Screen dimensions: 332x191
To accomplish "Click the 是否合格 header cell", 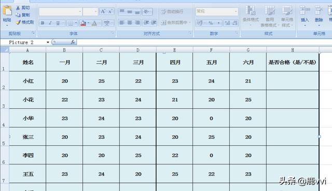I will click(x=293, y=62).
